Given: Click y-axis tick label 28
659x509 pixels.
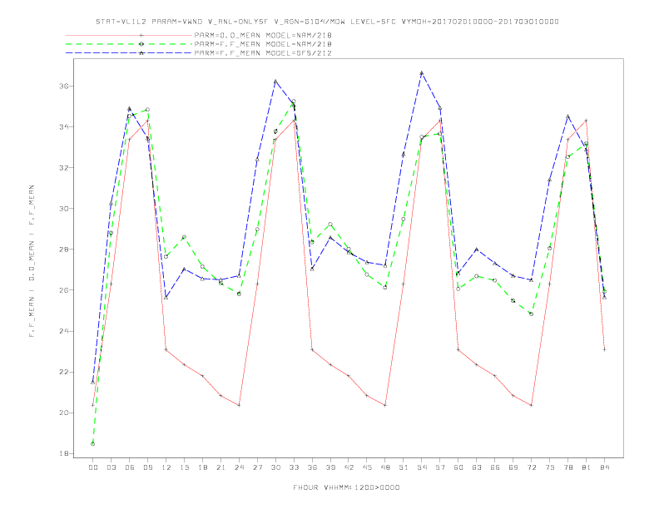Looking at the screenshot, I should pos(64,250).
